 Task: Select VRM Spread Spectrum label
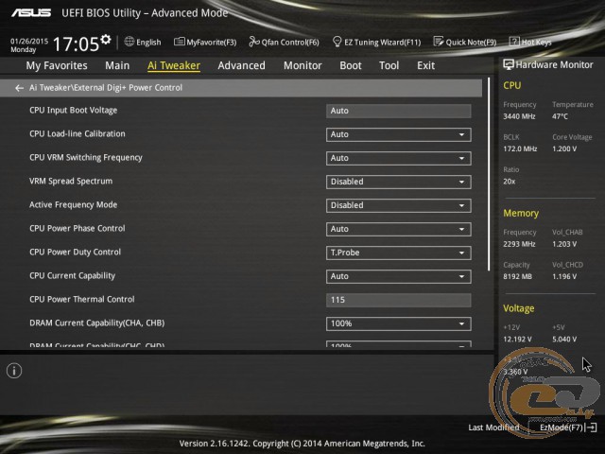(71, 181)
